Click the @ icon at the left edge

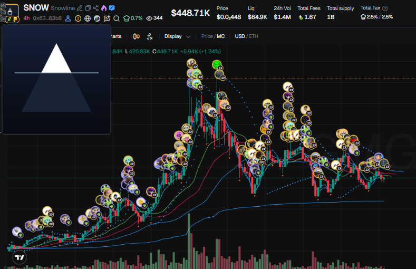point(3,19)
